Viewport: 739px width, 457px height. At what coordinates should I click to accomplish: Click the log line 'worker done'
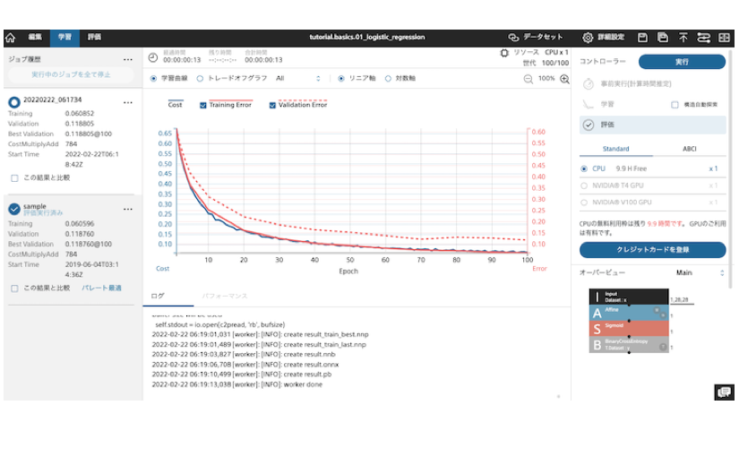(237, 384)
